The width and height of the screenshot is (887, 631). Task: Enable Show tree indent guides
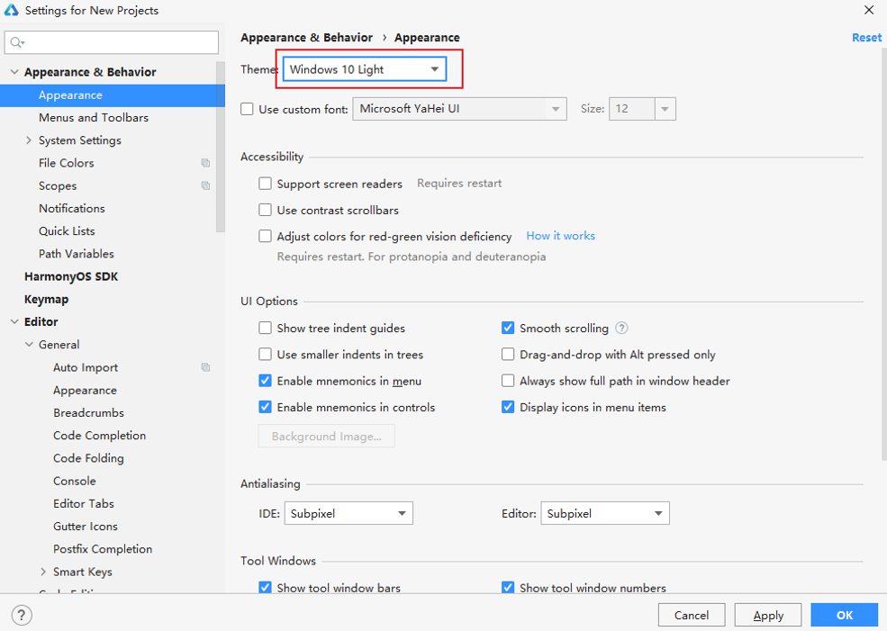click(265, 328)
